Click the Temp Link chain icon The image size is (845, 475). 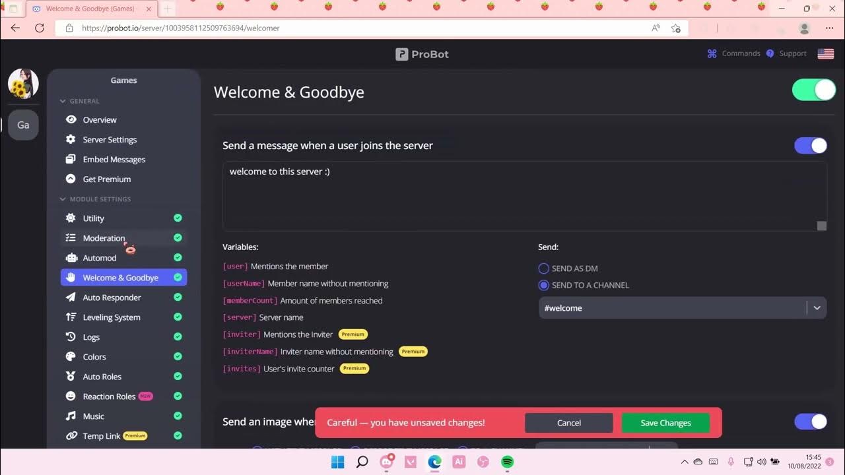71,436
